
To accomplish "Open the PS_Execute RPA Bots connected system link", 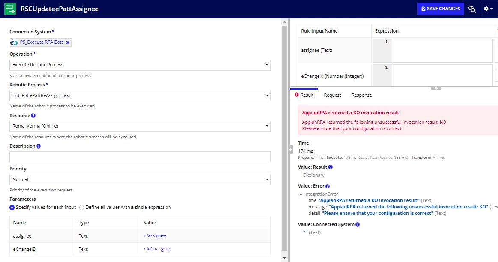I will tap(42, 42).
